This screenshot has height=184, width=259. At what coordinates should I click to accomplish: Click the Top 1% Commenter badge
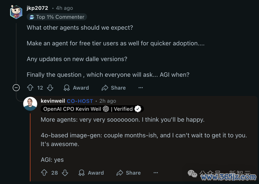click(x=57, y=17)
